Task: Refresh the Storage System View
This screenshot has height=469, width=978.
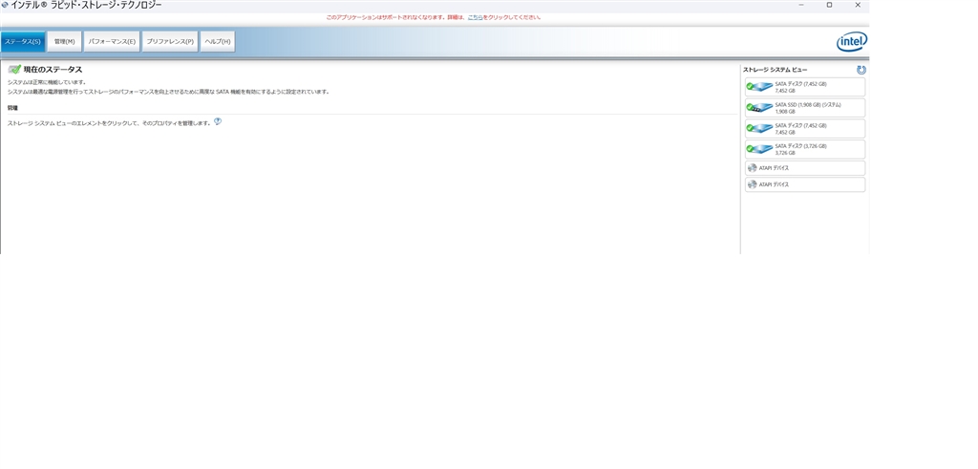Action: 861,70
